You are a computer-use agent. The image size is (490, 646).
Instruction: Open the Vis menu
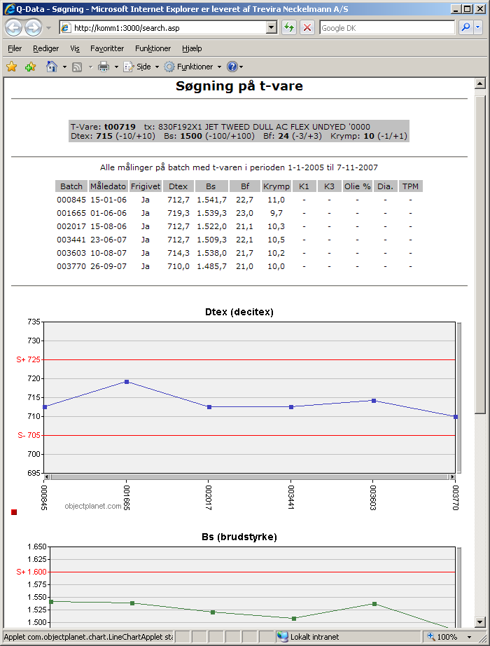coord(74,48)
